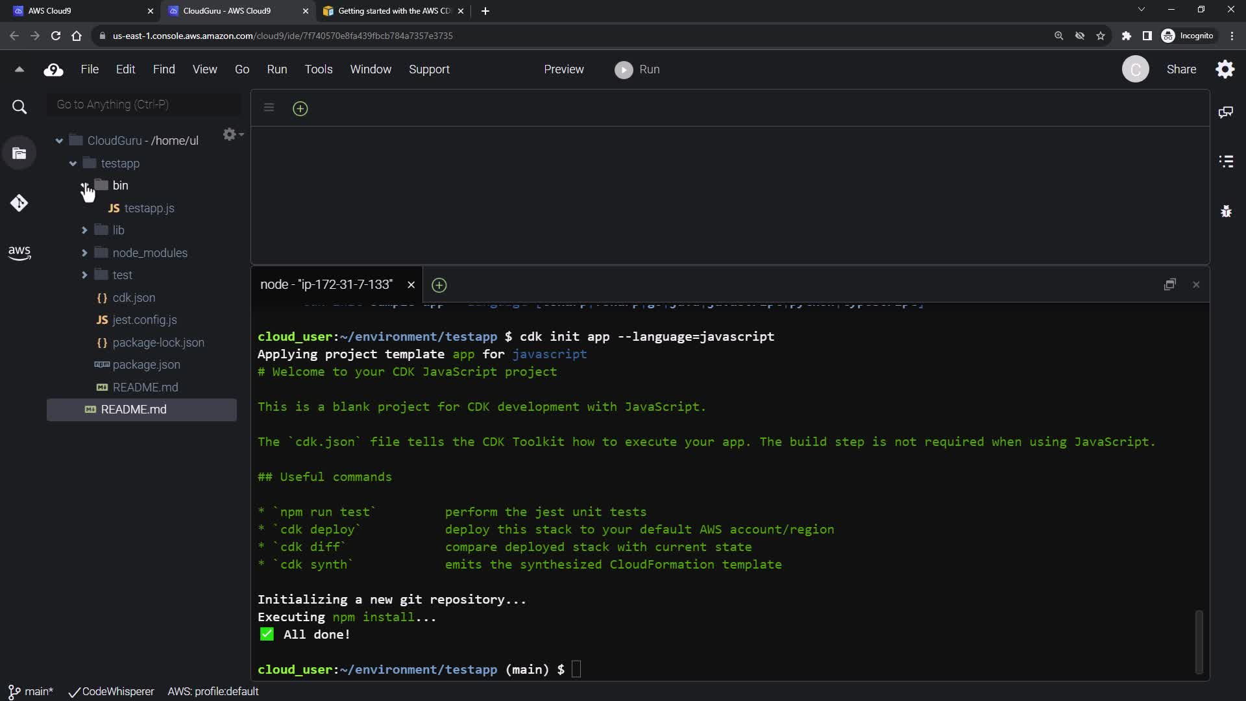Open the file tree settings gear dropdown
The width and height of the screenshot is (1246, 701).
(232, 134)
